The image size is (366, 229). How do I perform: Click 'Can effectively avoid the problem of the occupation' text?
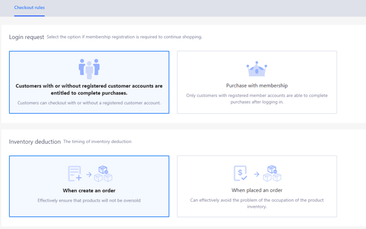tap(257, 203)
